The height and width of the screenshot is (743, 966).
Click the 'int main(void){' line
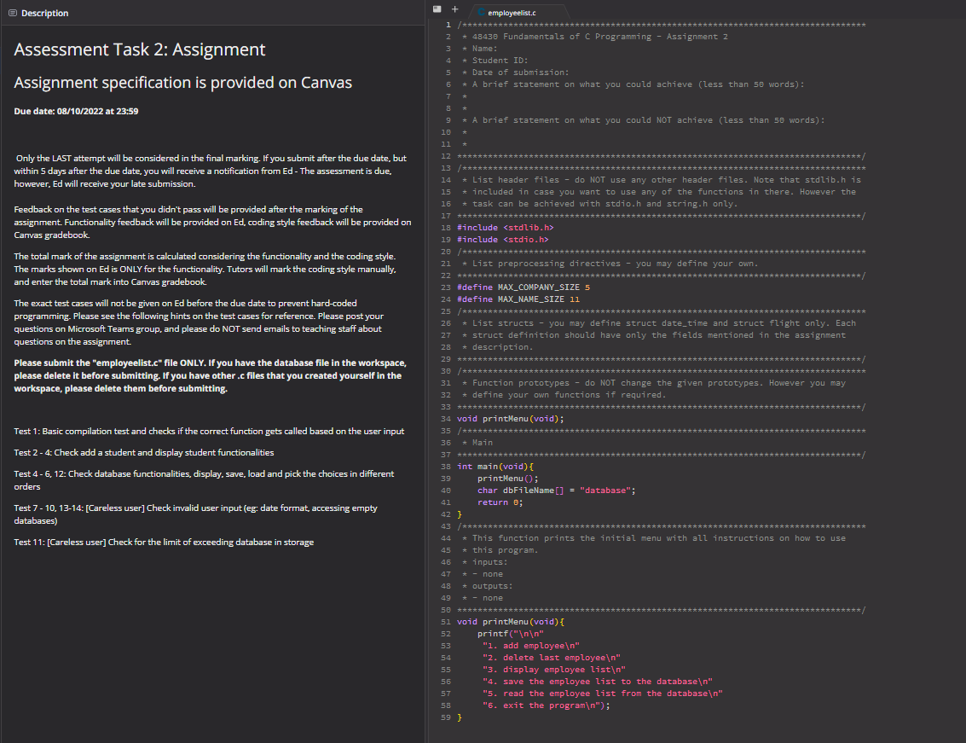pos(495,467)
